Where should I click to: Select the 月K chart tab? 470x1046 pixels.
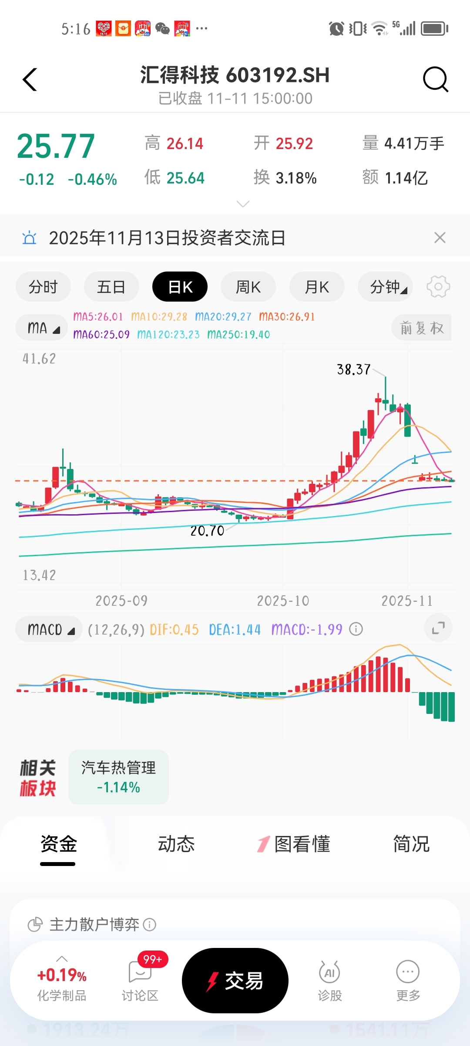tap(317, 287)
